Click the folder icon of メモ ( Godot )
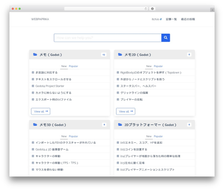This screenshot has height=190, width=224. (35, 54)
